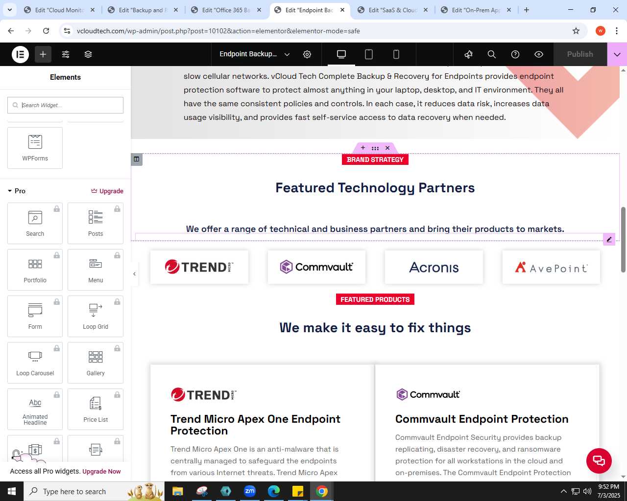Show hidden system tray icons
The image size is (627, 501).
coord(563,491)
